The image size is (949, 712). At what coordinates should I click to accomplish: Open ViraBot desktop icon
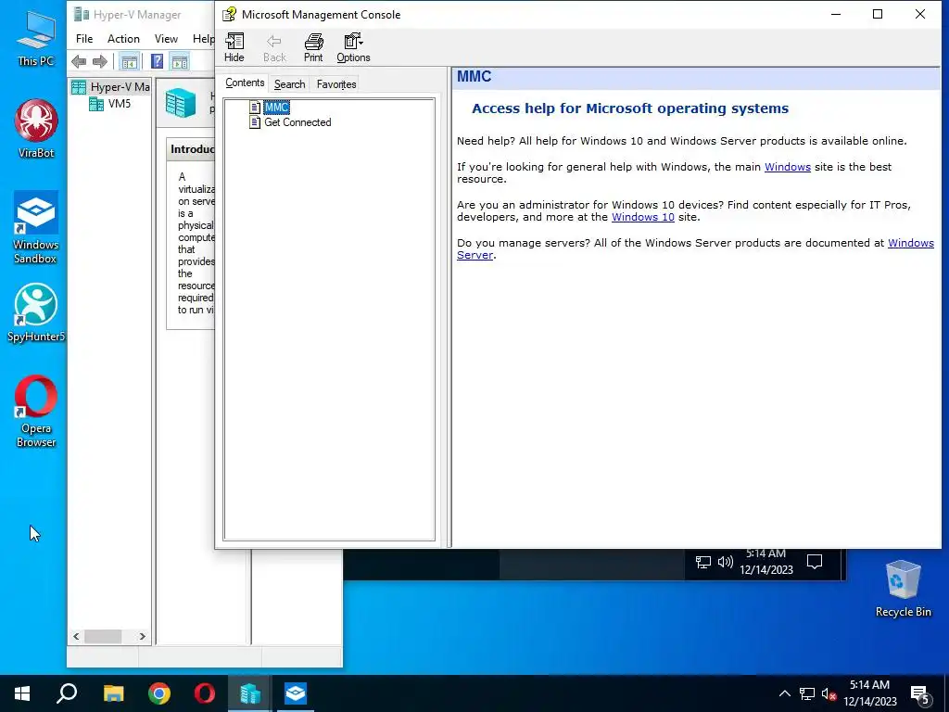coord(36,128)
